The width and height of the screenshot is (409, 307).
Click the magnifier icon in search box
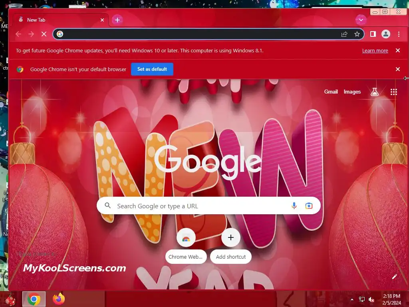108,205
